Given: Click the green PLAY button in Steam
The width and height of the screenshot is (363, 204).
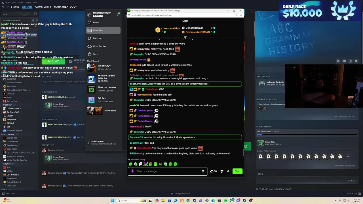Looking at the screenshot, I should pyautogui.click(x=53, y=61).
